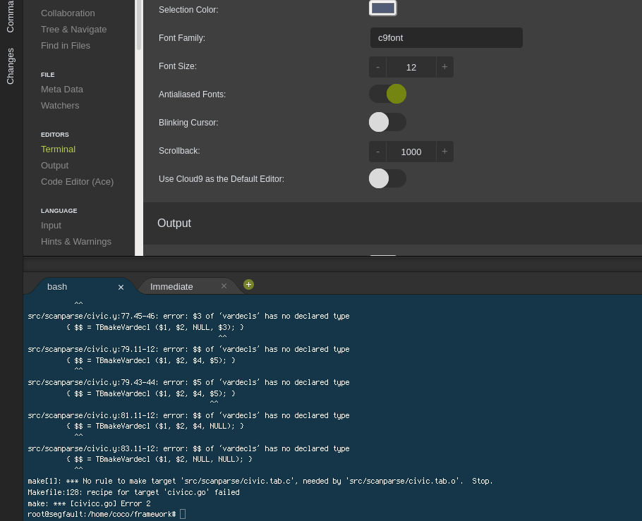This screenshot has height=521, width=642.
Task: Open Tree & Navigate preferences
Action: pyautogui.click(x=74, y=29)
